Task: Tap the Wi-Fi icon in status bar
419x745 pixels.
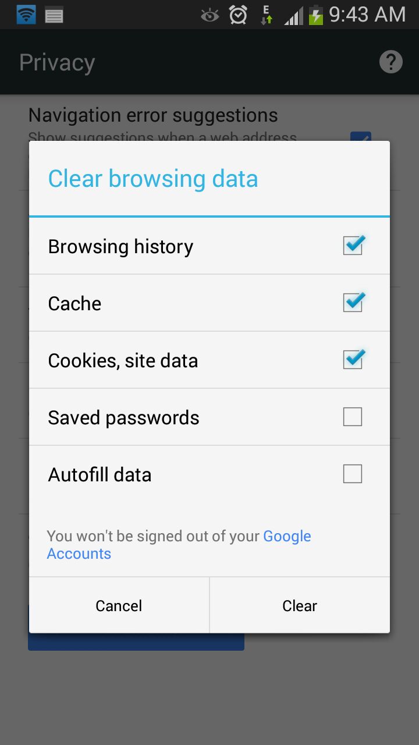Action: 26,14
